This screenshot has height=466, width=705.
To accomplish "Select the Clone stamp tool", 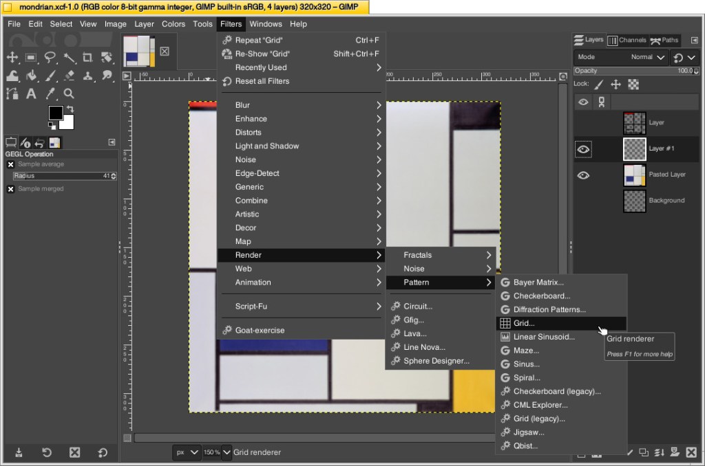I will click(x=87, y=76).
